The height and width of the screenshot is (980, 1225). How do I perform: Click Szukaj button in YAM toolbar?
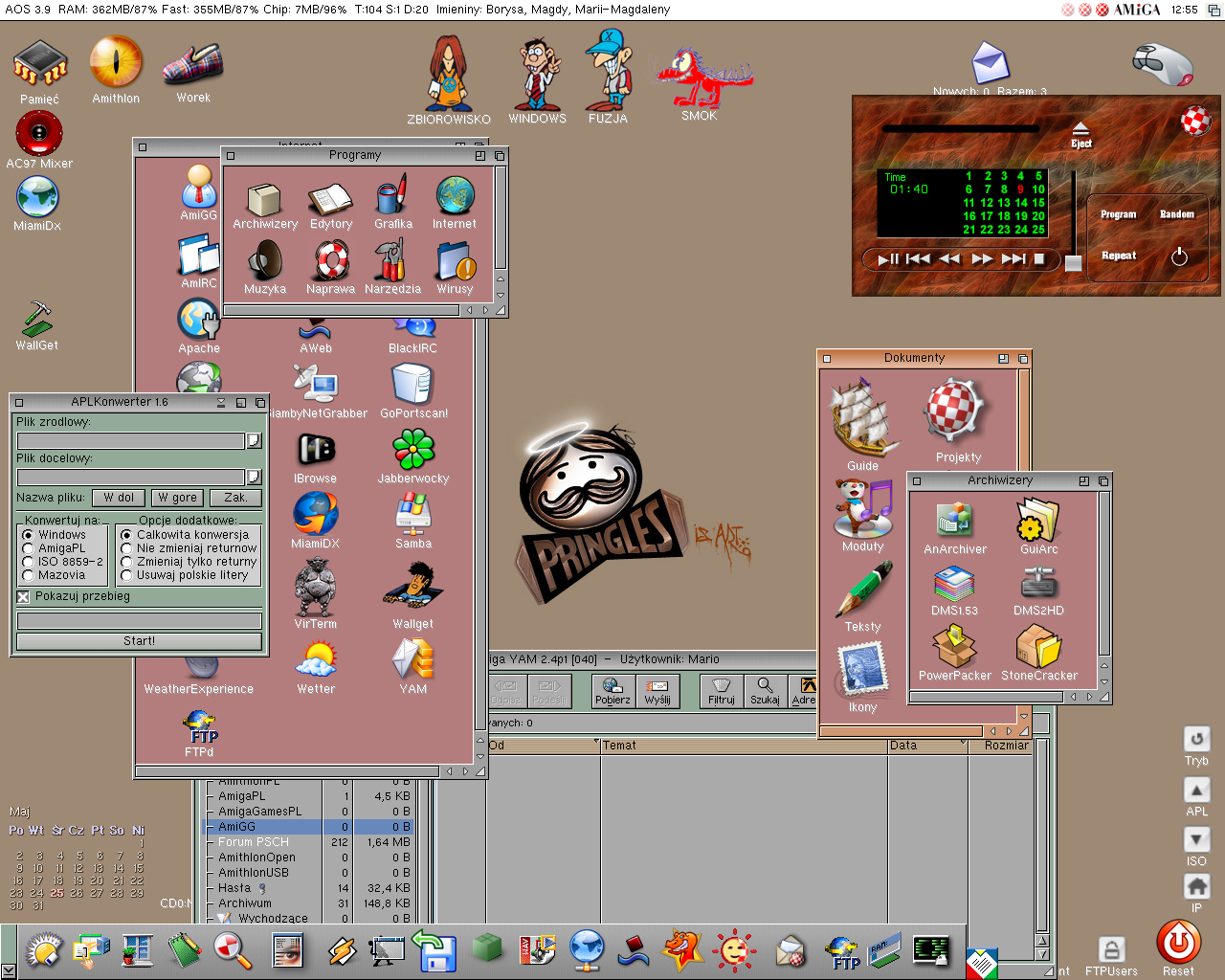(765, 691)
